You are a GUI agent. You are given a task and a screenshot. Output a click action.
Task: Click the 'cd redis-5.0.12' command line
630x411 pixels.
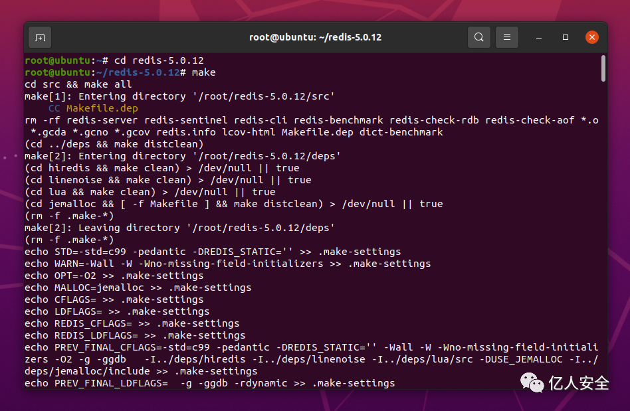click(159, 60)
